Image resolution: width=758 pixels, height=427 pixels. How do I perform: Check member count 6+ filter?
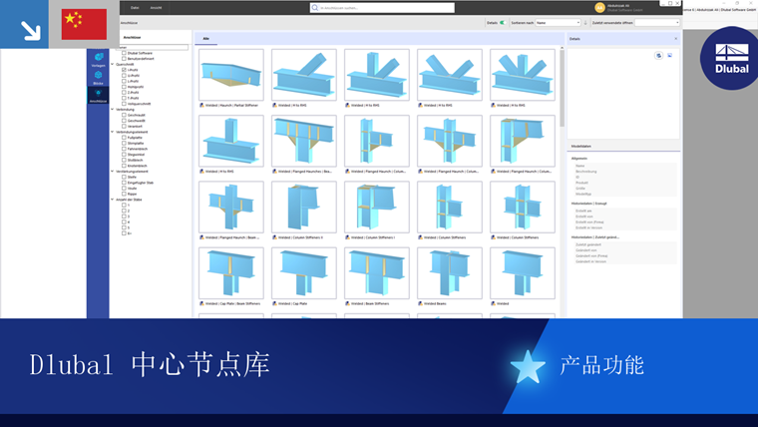click(x=124, y=233)
